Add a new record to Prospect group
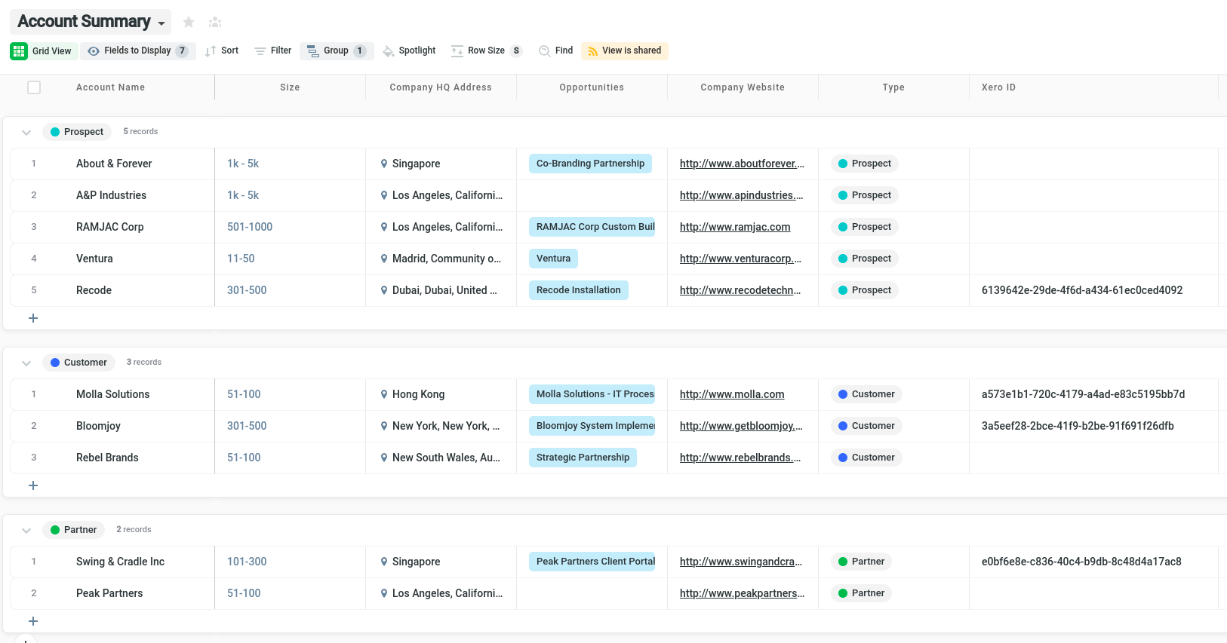Screen dimensions: 1227x643 33,318
